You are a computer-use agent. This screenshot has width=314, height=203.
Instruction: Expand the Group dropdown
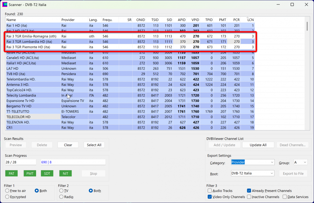300,162
